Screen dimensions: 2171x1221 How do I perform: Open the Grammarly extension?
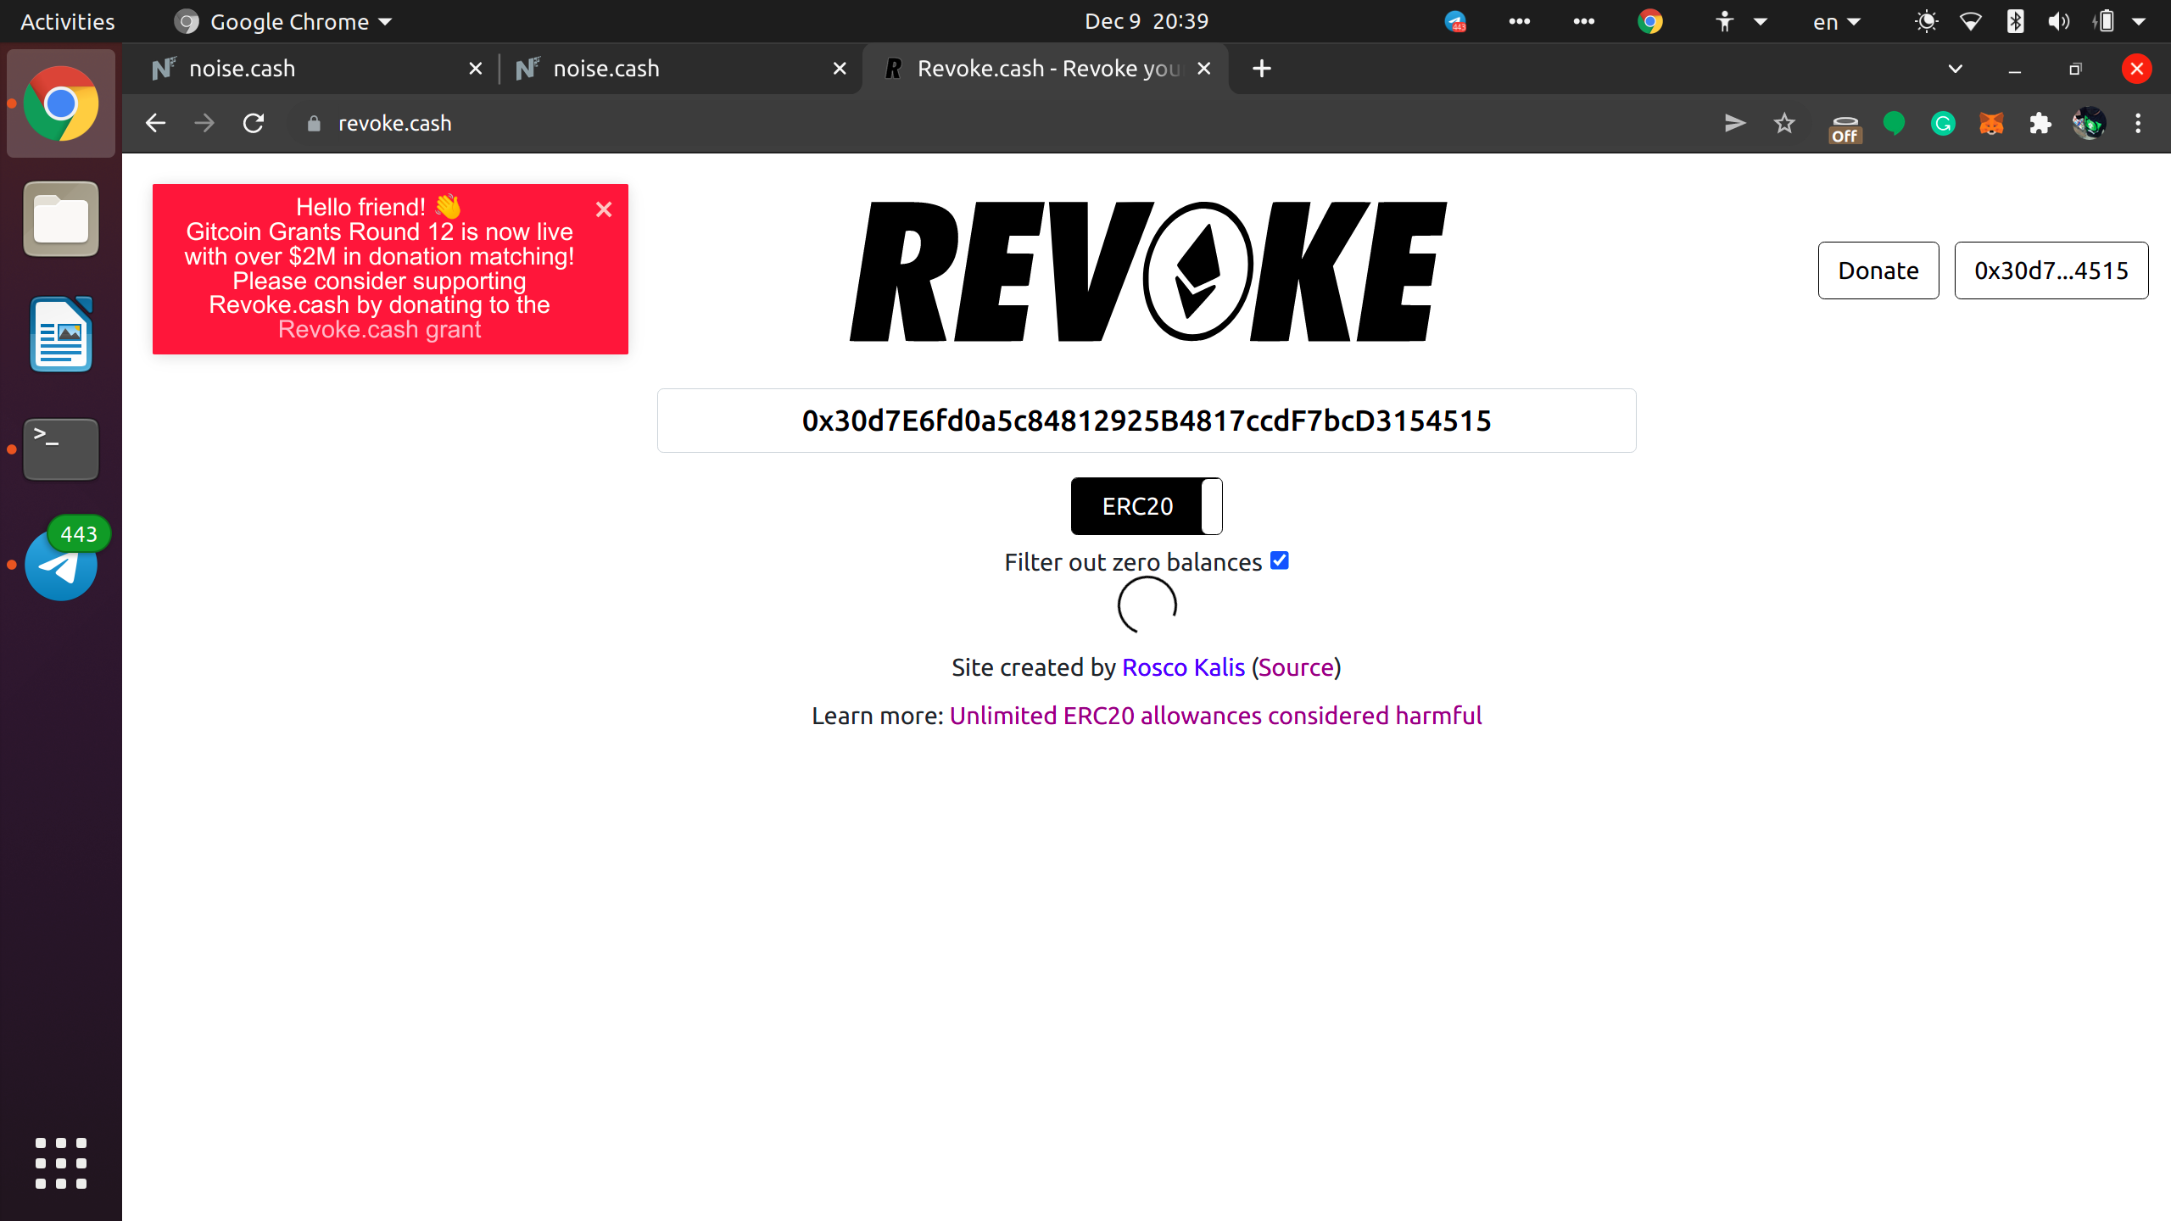1943,124
